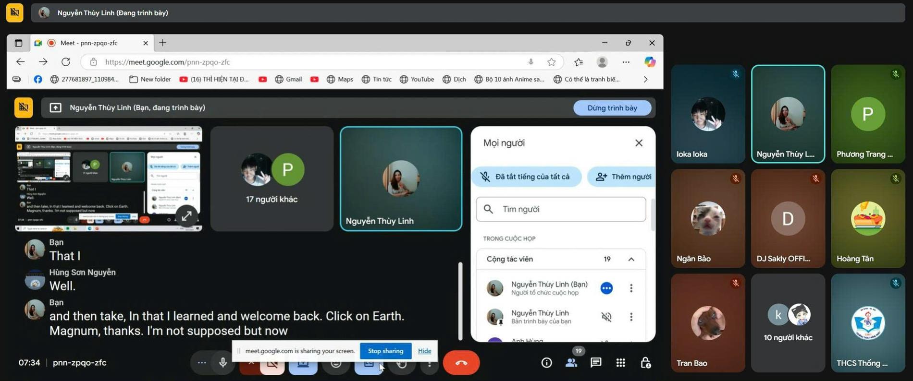This screenshot has height=381, width=913.
Task: Open the meeting details info icon
Action: [x=546, y=363]
